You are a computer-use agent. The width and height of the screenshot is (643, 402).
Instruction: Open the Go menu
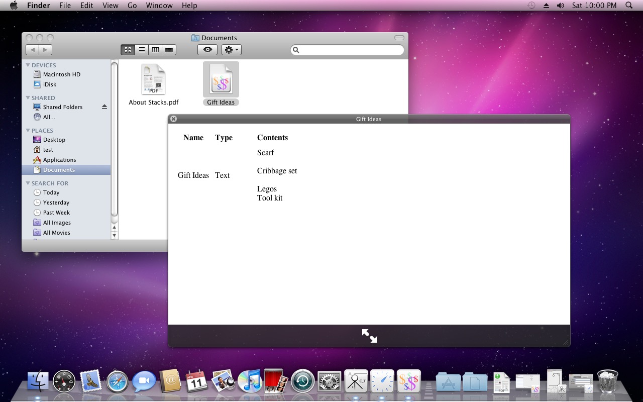tap(132, 6)
